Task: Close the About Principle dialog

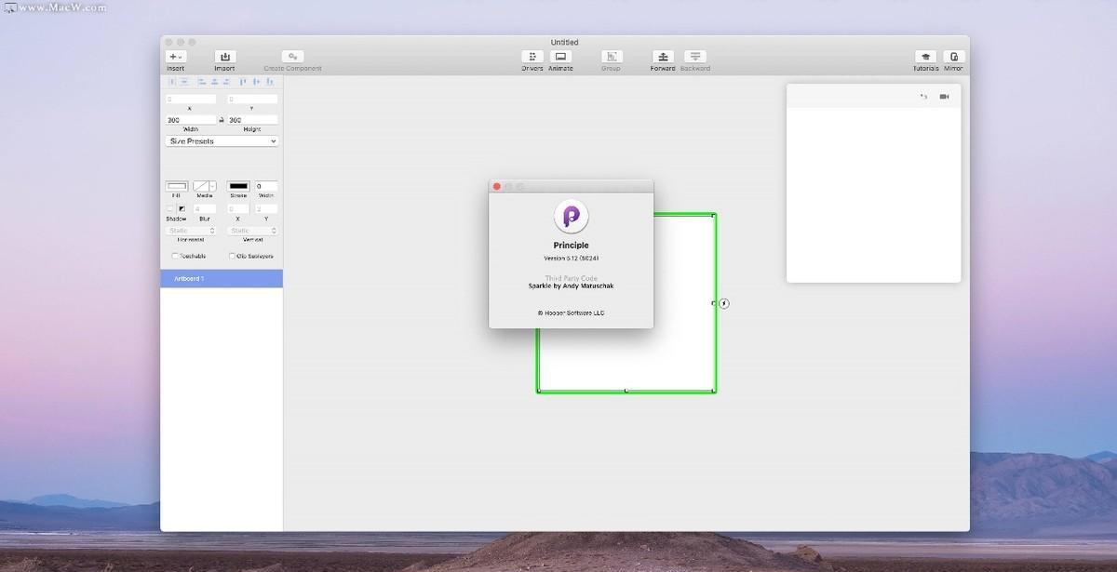Action: (497, 186)
